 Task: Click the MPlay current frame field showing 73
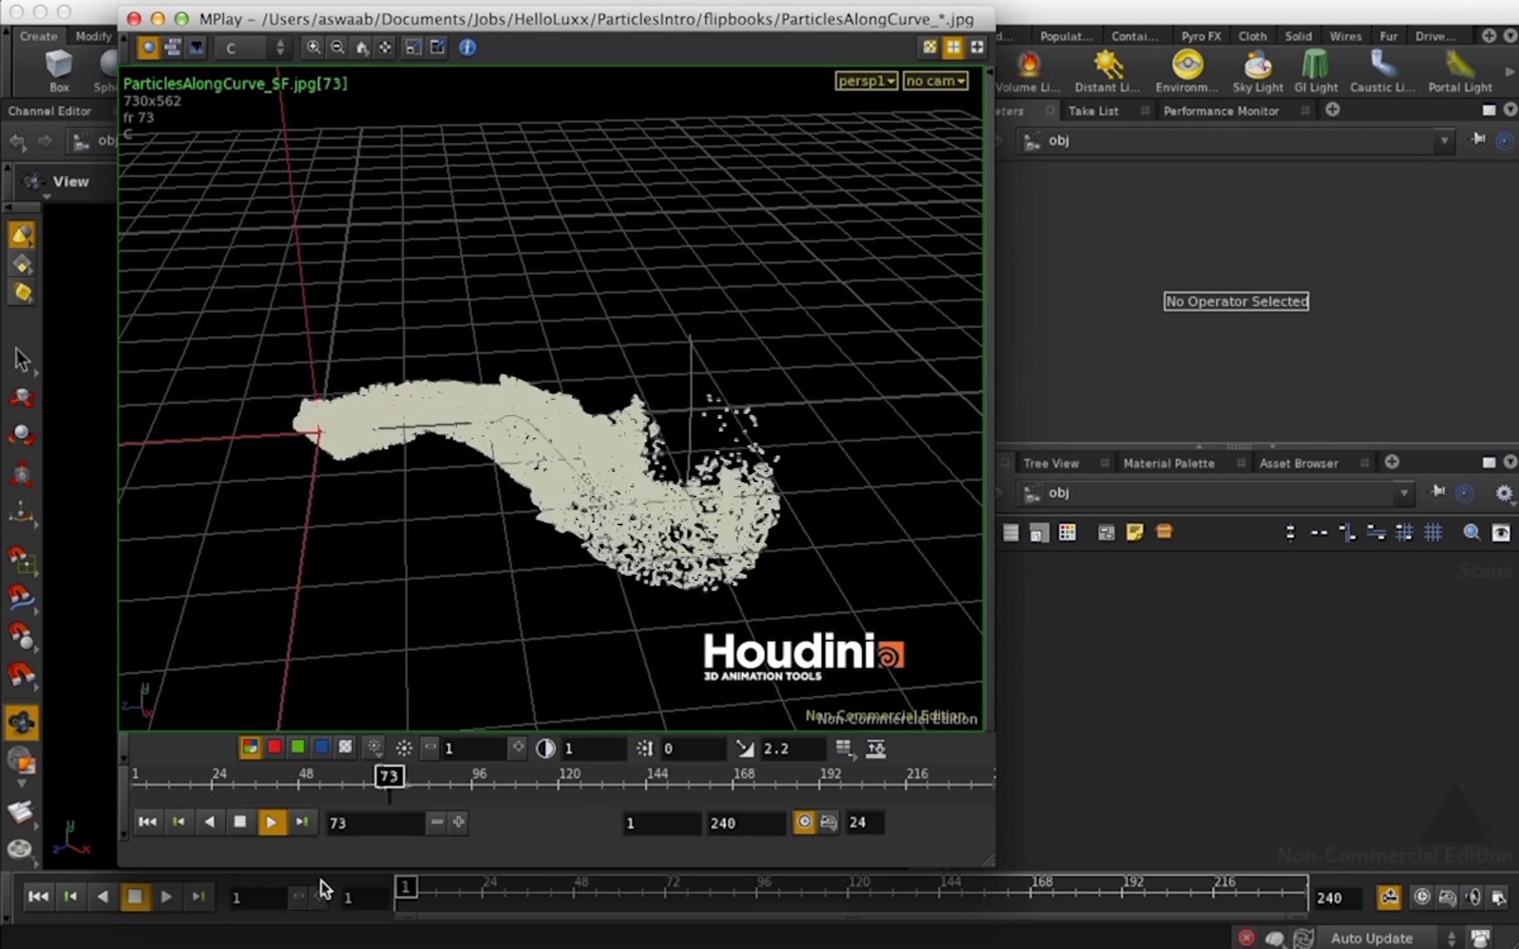point(373,823)
